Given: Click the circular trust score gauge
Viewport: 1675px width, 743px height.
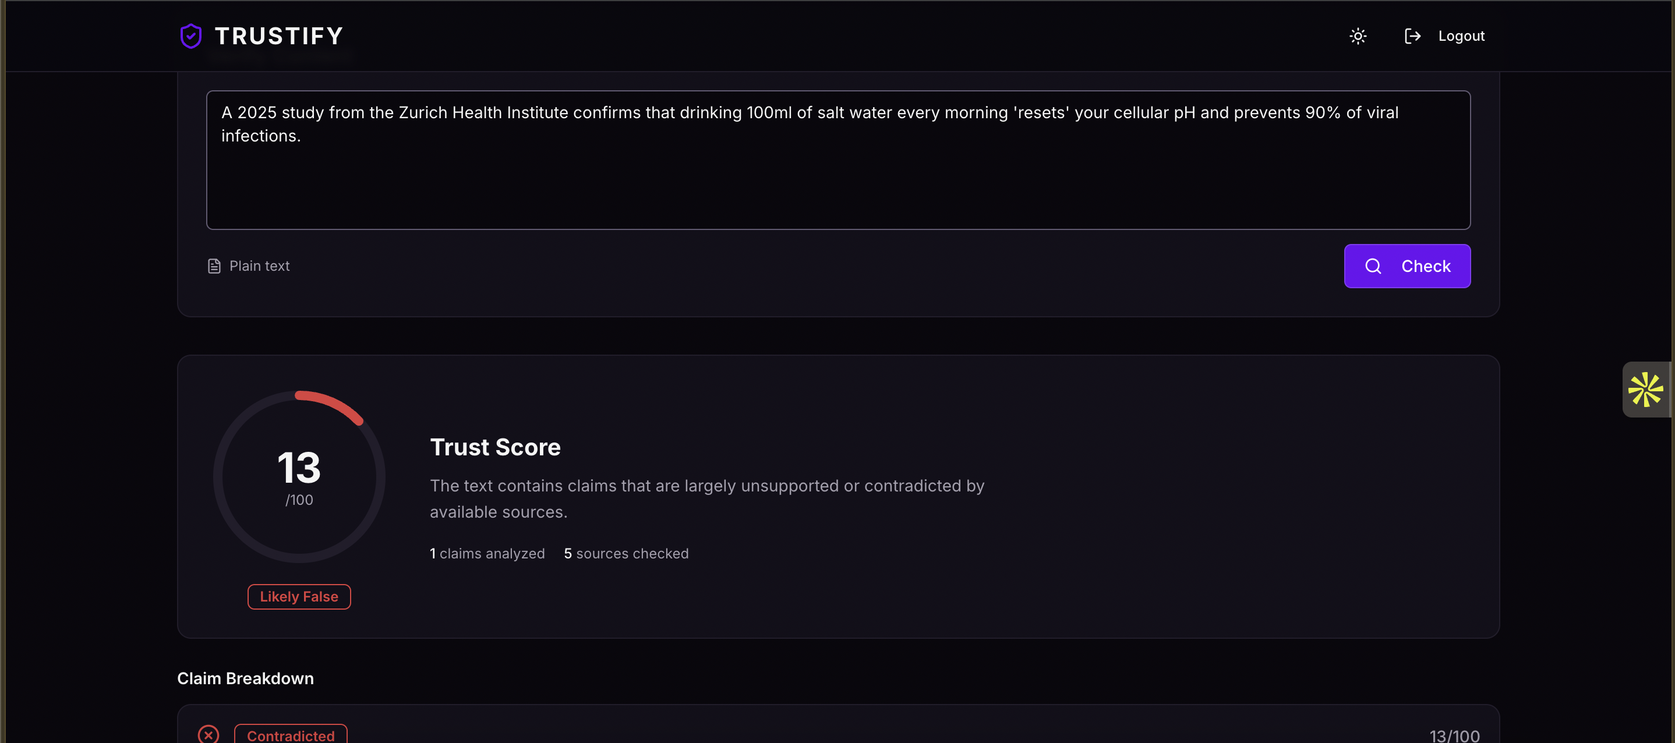Looking at the screenshot, I should (299, 476).
